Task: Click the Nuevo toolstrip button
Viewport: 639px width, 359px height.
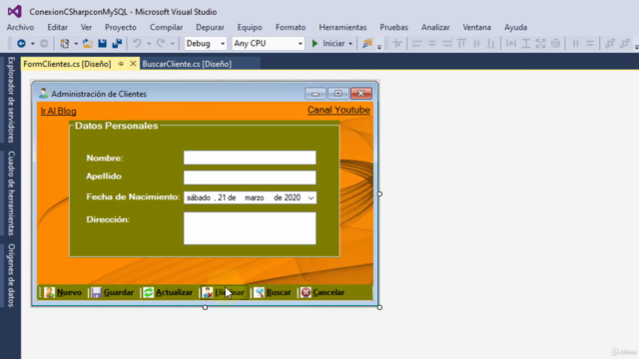Action: [63, 292]
